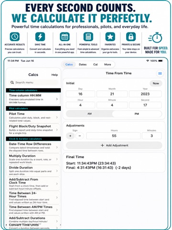The width and height of the screenshot is (172, 230).
Task: Click the Help link
Action: 54,75
